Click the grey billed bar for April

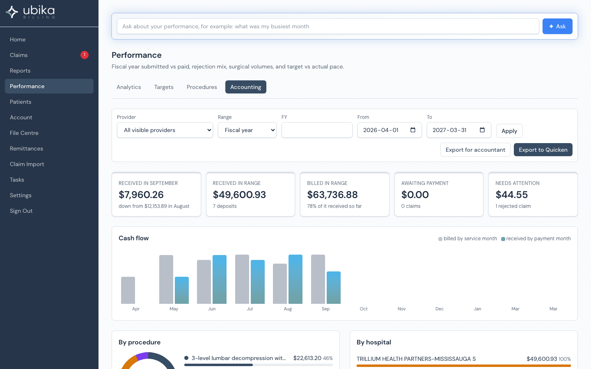(128, 290)
